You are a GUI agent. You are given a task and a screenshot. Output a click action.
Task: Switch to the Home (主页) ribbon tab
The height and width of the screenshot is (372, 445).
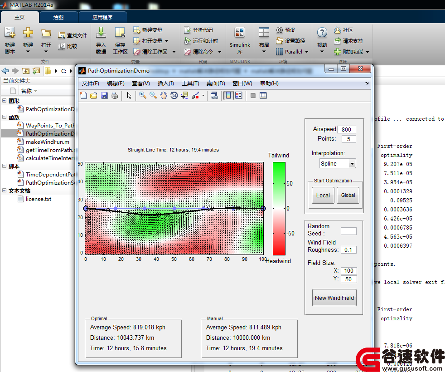pyautogui.click(x=19, y=17)
